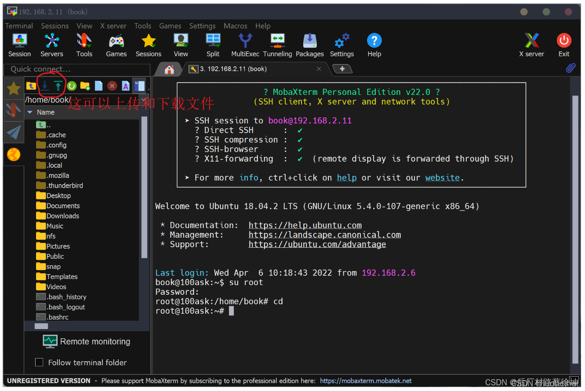Click the Remote monitoring icon
Image resolution: width=585 pixels, height=391 pixels.
coord(50,341)
